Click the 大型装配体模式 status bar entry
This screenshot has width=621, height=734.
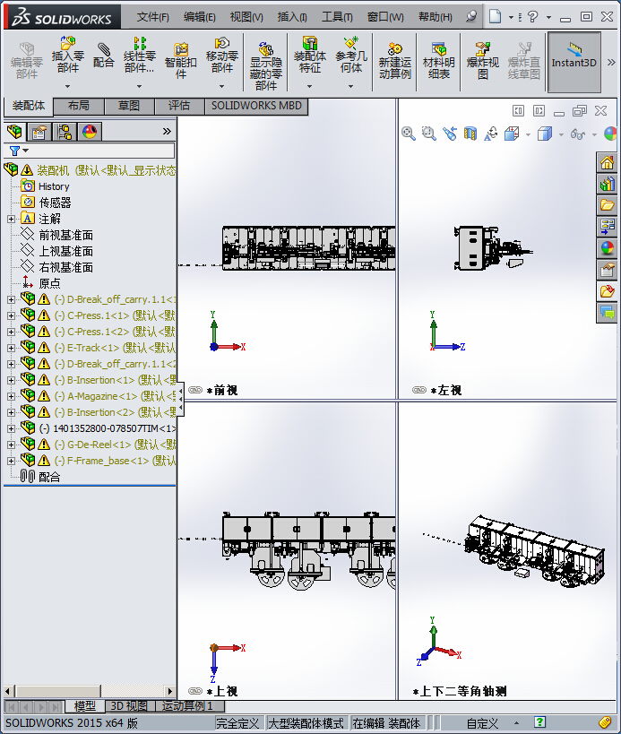pos(306,723)
